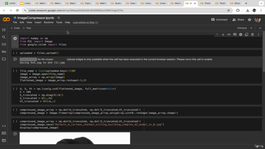View site information icon in address bar

pos(25,10)
